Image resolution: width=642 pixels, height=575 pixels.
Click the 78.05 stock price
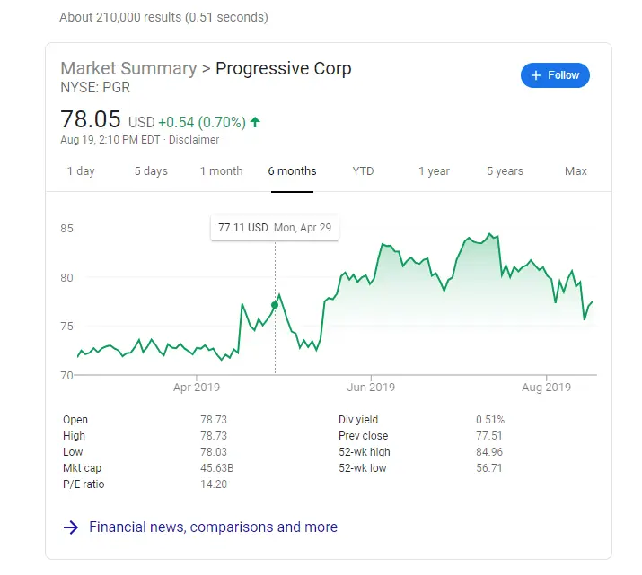tap(92, 119)
